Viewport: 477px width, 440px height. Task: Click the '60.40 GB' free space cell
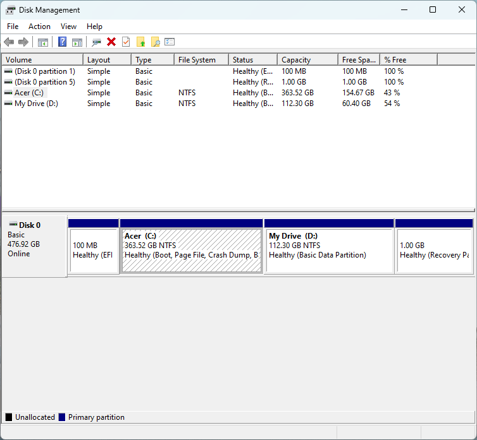356,104
